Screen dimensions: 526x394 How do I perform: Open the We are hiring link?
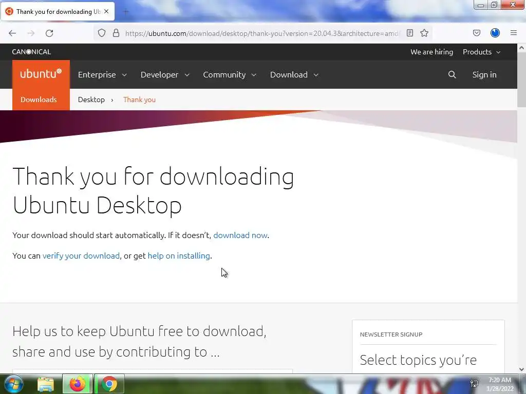tap(431, 52)
